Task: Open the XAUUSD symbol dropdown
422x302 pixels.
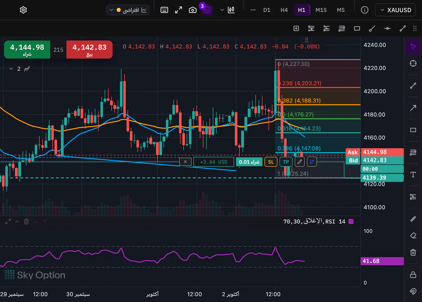Action: pyautogui.click(x=395, y=10)
